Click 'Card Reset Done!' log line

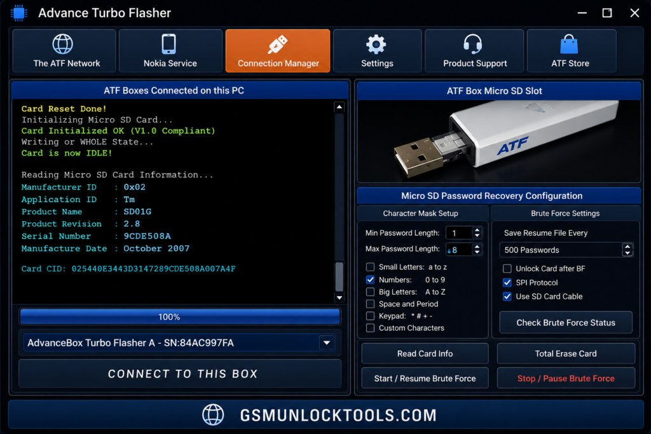tap(64, 109)
